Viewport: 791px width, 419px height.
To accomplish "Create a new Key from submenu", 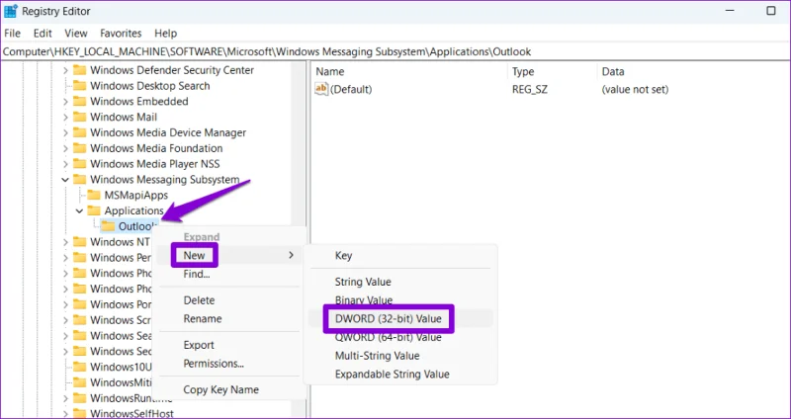I will 343,256.
